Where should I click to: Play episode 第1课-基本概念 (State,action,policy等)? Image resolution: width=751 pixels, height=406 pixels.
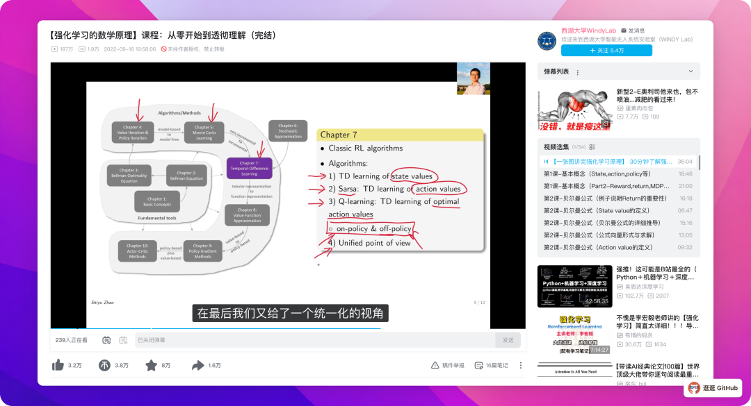pos(618,174)
